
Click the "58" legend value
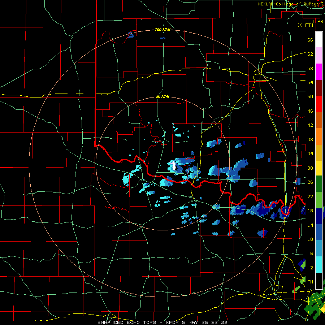[x=310, y=68]
